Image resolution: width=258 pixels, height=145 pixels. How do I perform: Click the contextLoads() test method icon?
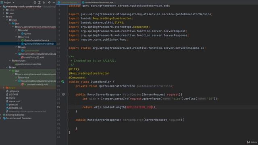(x=23, y=84)
